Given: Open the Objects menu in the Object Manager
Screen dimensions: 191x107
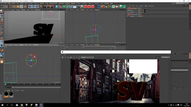Looking at the screenshot, I should coord(141,6).
